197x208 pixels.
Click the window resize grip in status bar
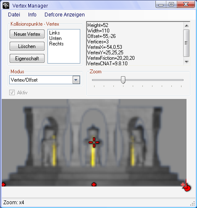click(193, 203)
